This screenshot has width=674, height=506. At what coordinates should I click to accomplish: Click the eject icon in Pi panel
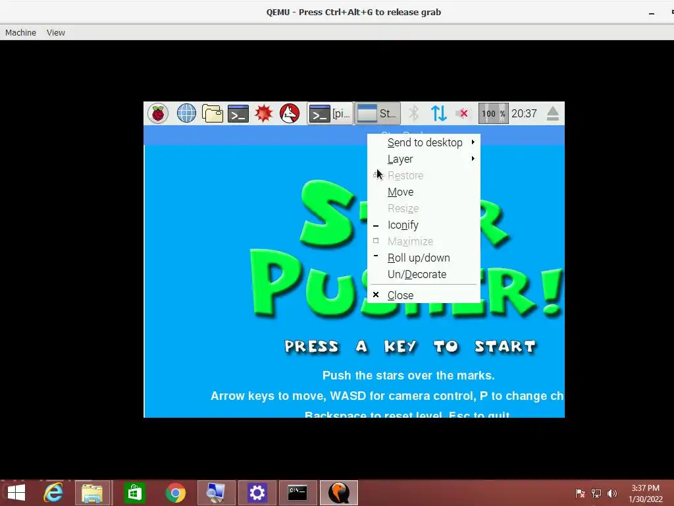[x=553, y=113]
